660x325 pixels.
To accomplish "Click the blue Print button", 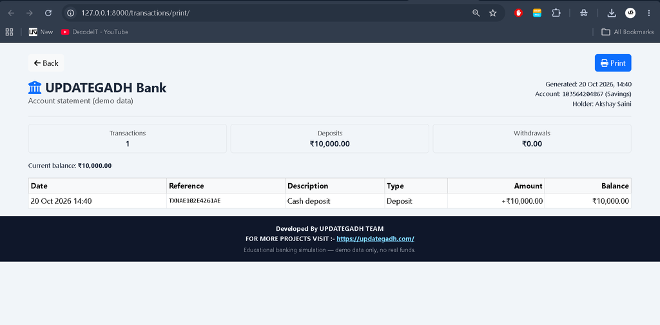I will (x=613, y=63).
